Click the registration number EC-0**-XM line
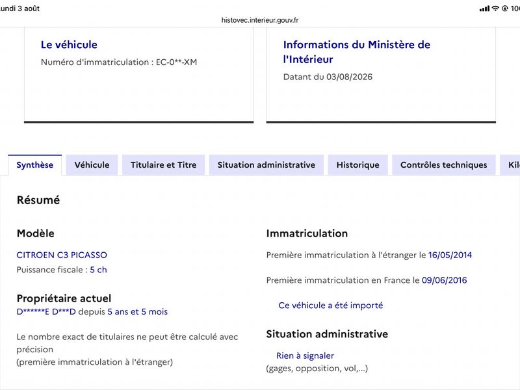The image size is (520, 390). pos(119,62)
